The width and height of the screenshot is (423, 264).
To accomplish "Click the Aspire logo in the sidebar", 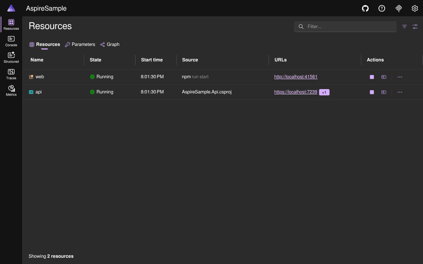I will click(x=11, y=8).
